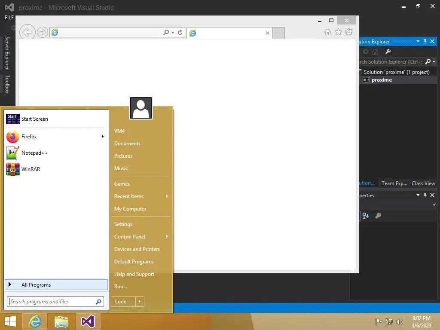Click the Solution Explorer wrench Properties icon
This screenshot has width=440, height=330.
(388, 52)
